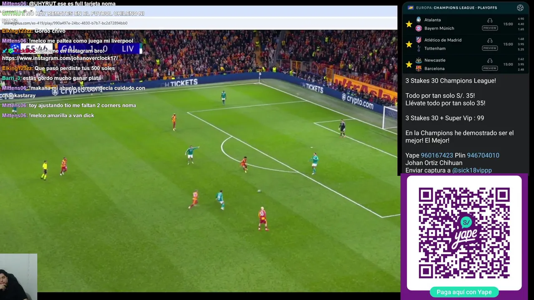Open Preview for Atalanta vs Bayern Múnich

pyautogui.click(x=490, y=28)
